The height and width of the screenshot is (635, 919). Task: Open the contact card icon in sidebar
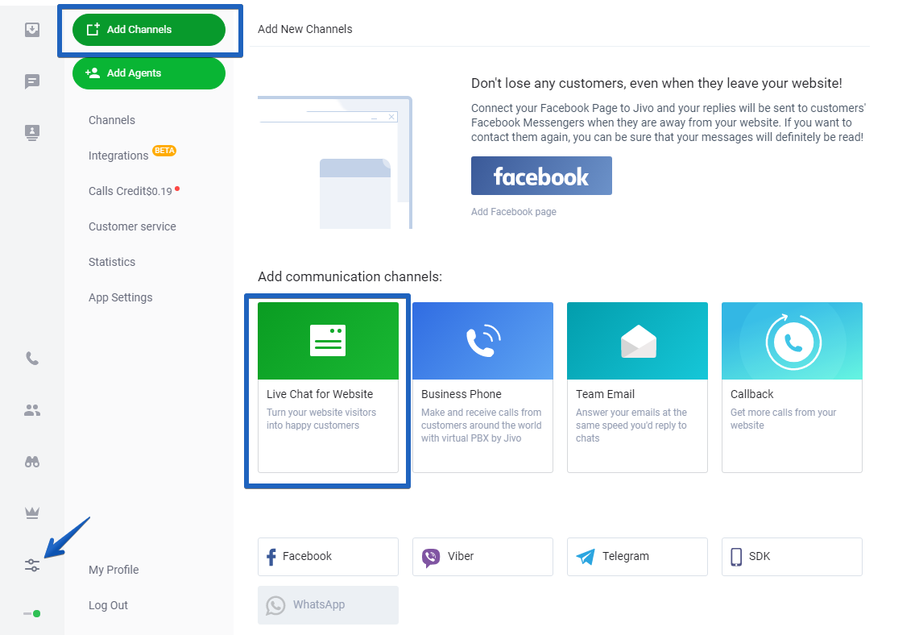32,132
